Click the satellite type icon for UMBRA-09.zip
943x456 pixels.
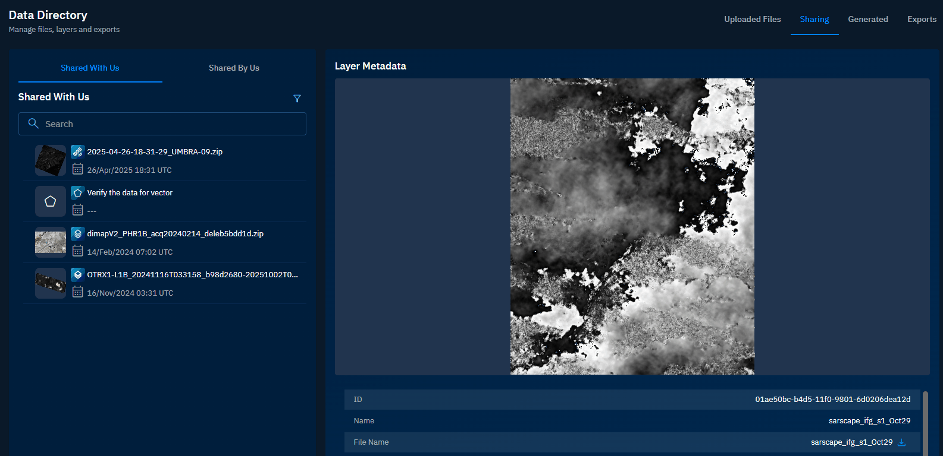click(77, 152)
